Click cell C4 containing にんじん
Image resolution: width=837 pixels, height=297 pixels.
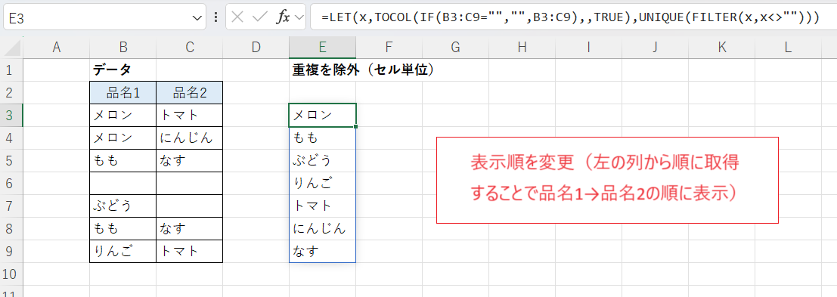point(190,138)
